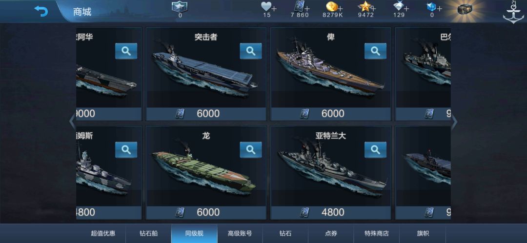Switch to the 钻石船 tab

pos(148,233)
